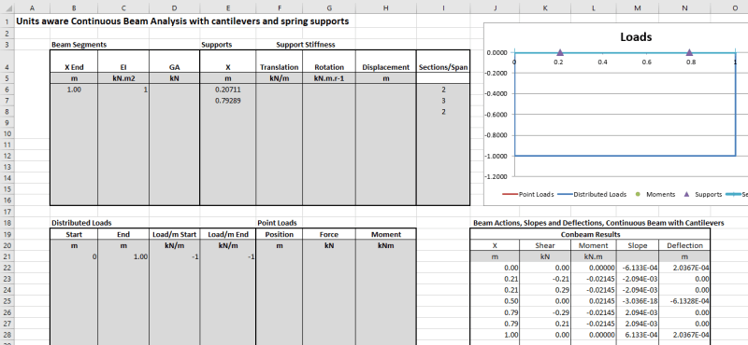Select row 1 header

click(7, 21)
